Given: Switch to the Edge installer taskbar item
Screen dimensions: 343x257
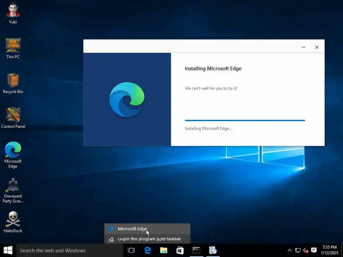Looking at the screenshot, I should [213, 250].
